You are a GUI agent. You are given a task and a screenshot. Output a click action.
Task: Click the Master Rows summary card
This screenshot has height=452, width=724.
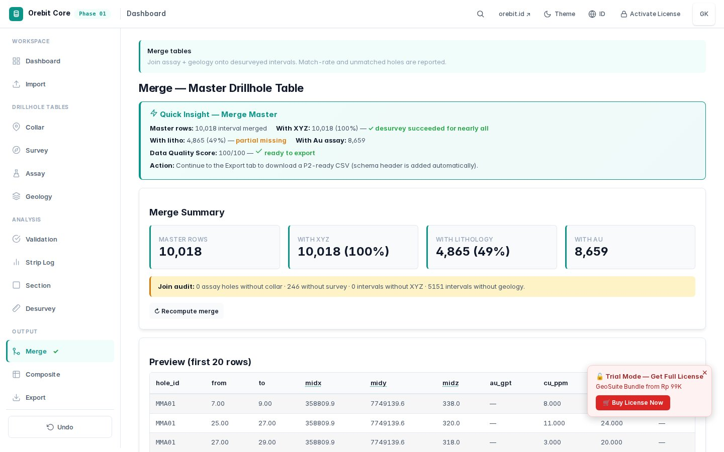tap(215, 247)
